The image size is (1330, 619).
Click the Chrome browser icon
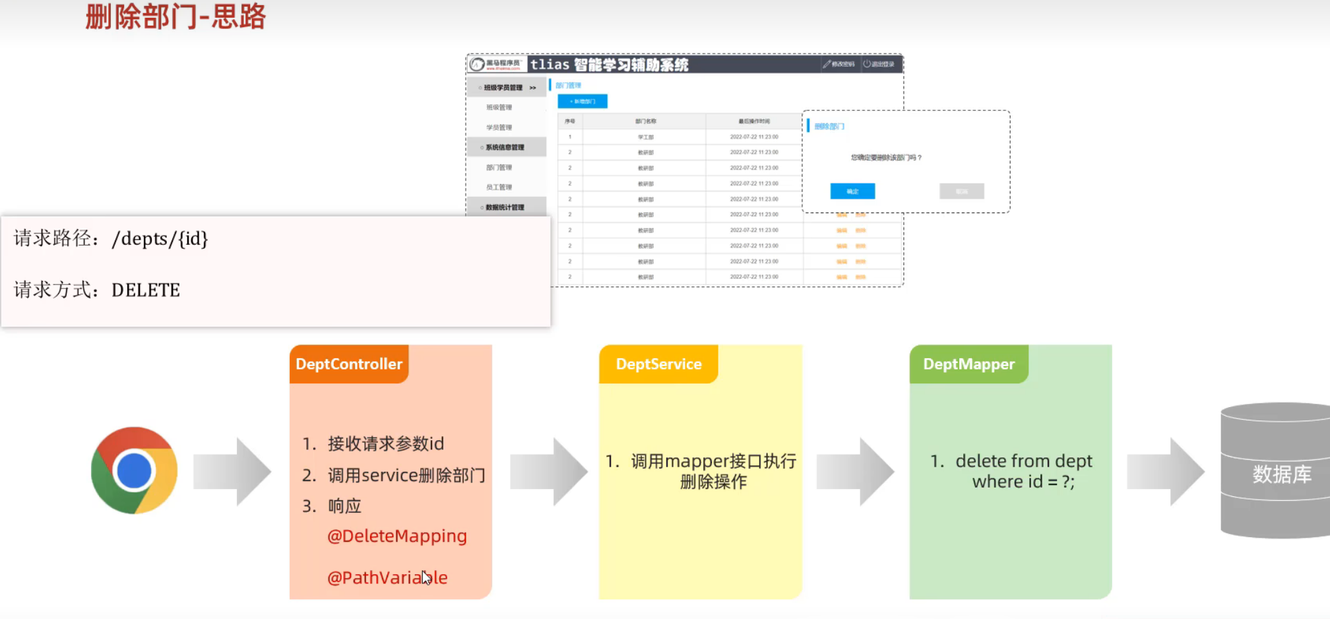[134, 471]
